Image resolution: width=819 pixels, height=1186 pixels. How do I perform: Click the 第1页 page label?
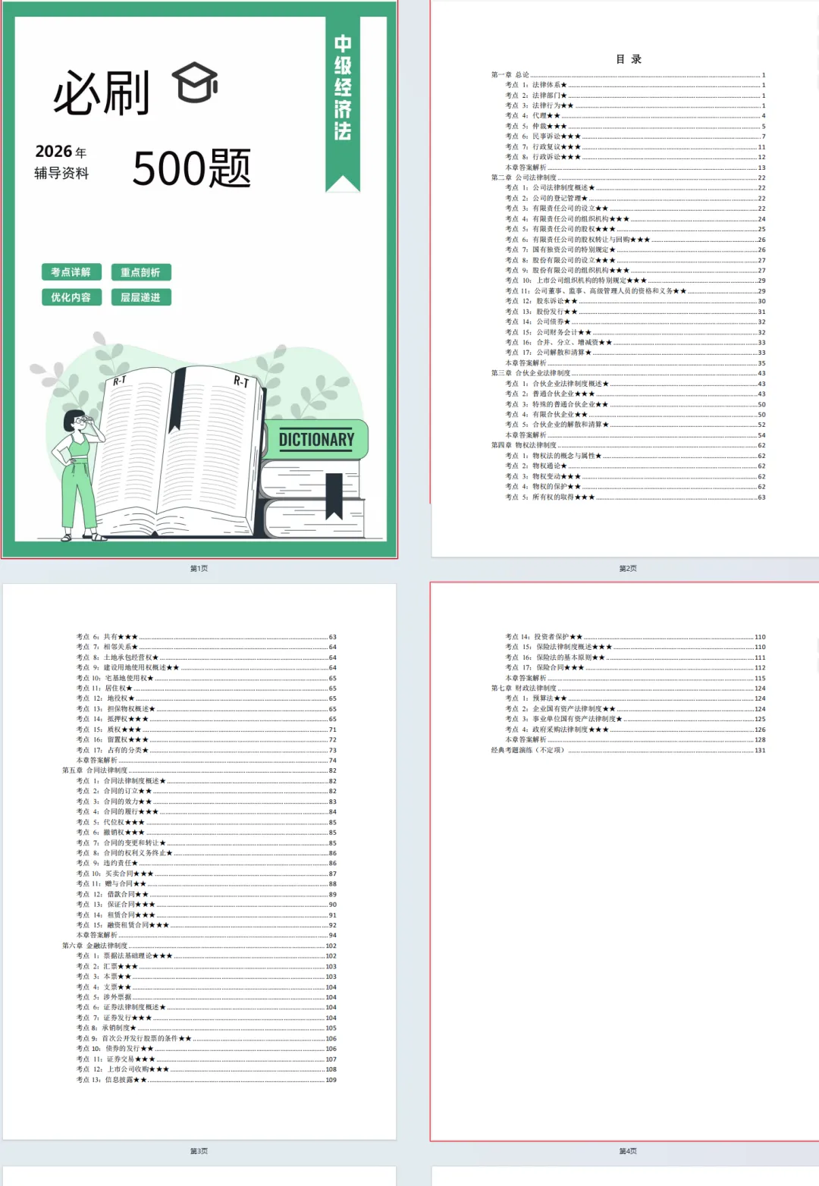pyautogui.click(x=199, y=568)
